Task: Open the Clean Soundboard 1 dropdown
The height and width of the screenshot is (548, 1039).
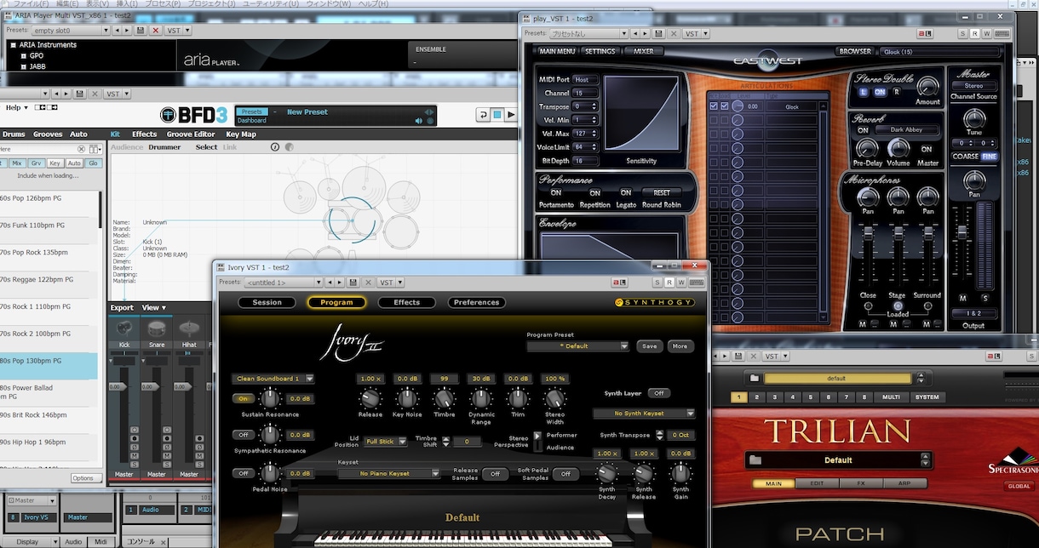Action: point(273,379)
